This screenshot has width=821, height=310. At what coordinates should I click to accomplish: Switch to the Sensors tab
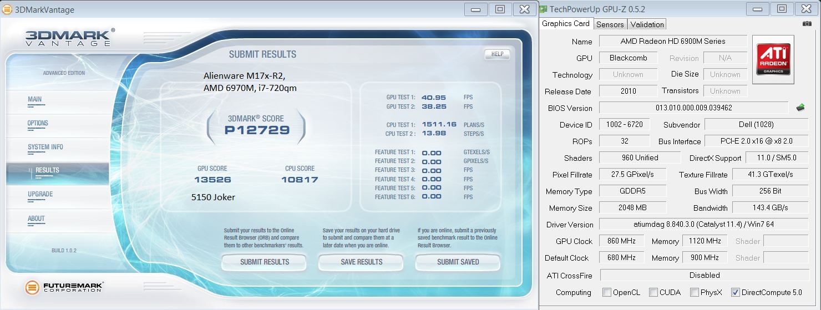[x=610, y=24]
